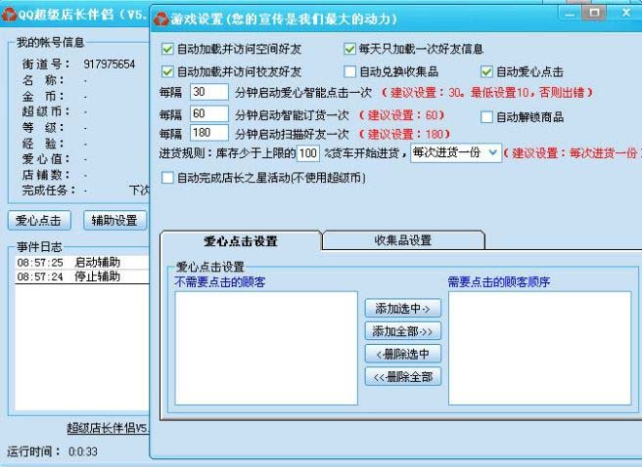Viewport: 642px width, 467px height.
Task: Switch to 爱心点击设置 tab
Action: [x=241, y=241]
